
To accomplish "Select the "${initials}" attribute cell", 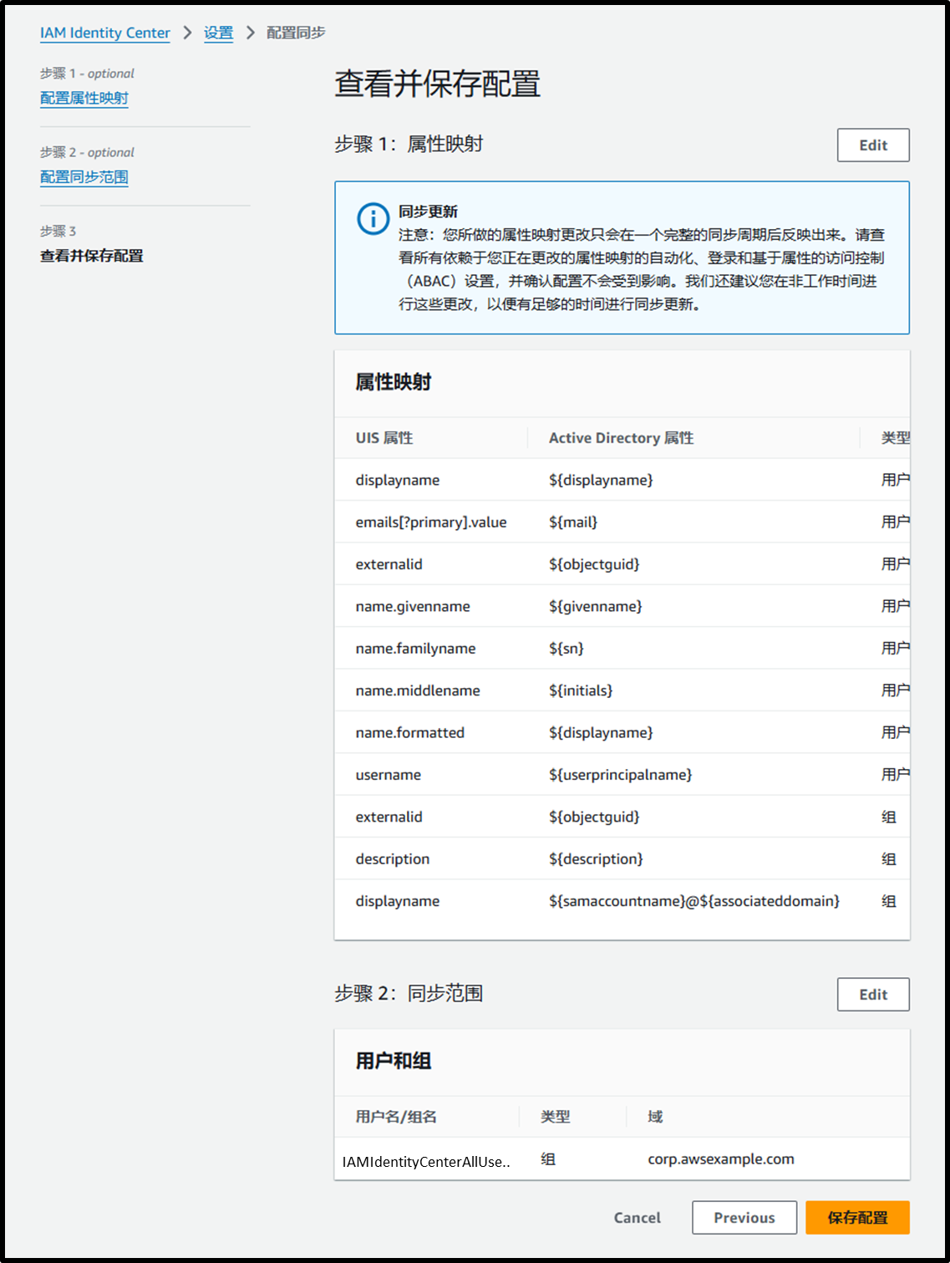I will [x=581, y=690].
